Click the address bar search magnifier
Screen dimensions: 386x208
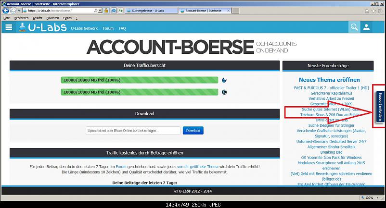pyautogui.click(x=95, y=11)
